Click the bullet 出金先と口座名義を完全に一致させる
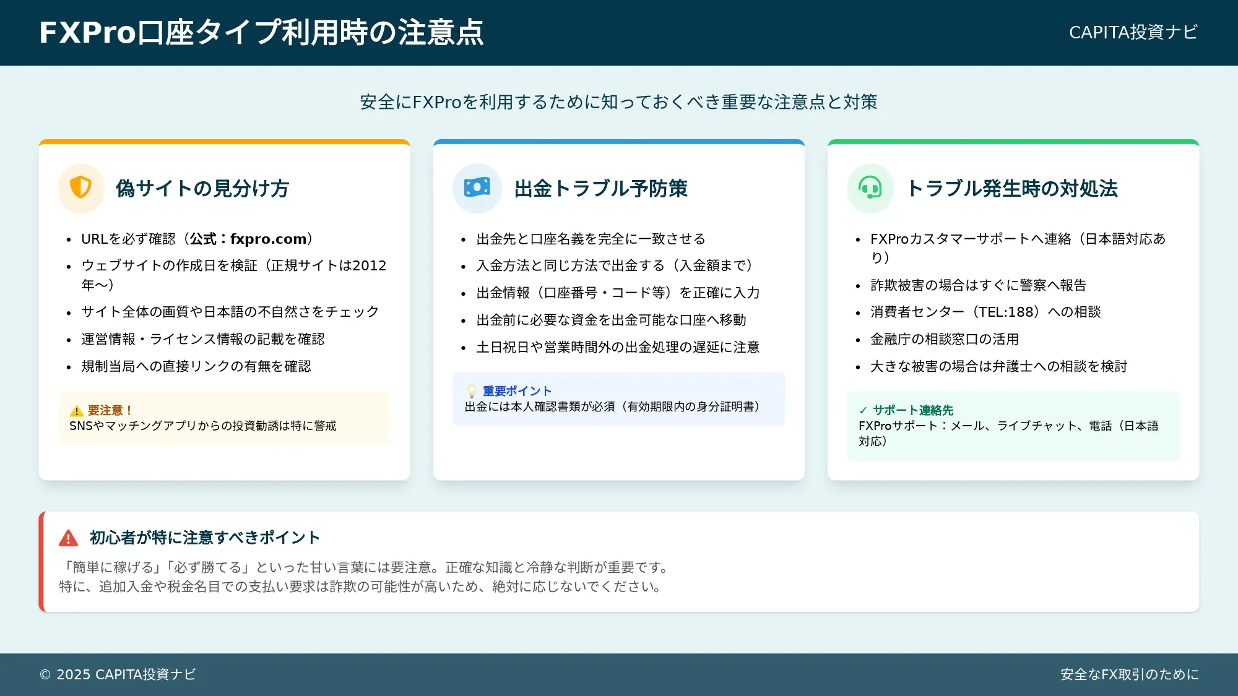Image resolution: width=1238 pixels, height=696 pixels. 591,239
